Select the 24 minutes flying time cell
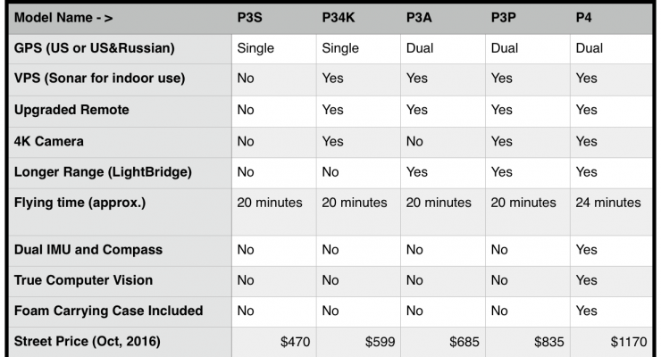 [608, 203]
